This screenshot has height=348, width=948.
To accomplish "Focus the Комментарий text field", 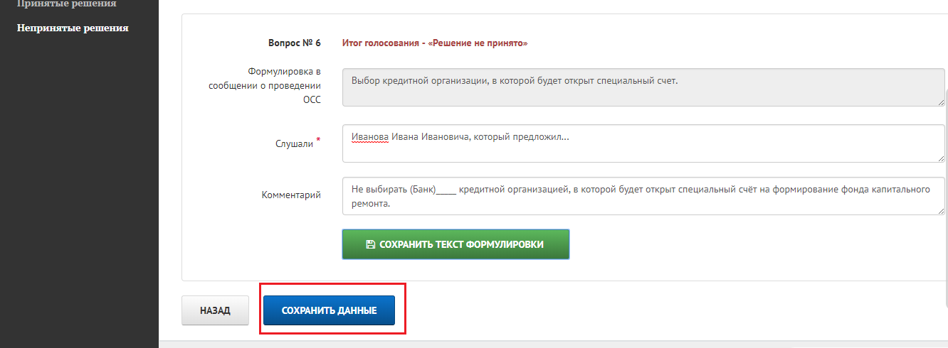I will point(643,196).
